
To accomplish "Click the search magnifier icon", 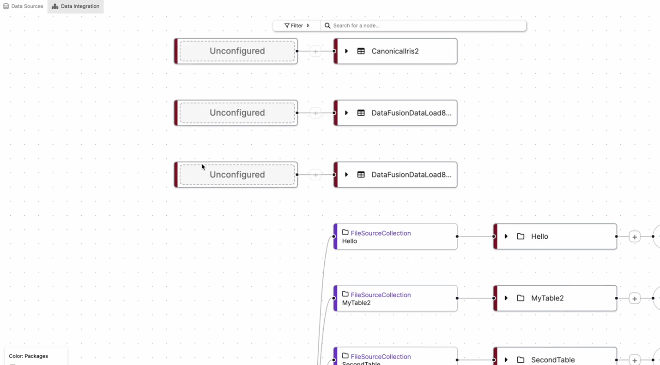I will [x=327, y=26].
